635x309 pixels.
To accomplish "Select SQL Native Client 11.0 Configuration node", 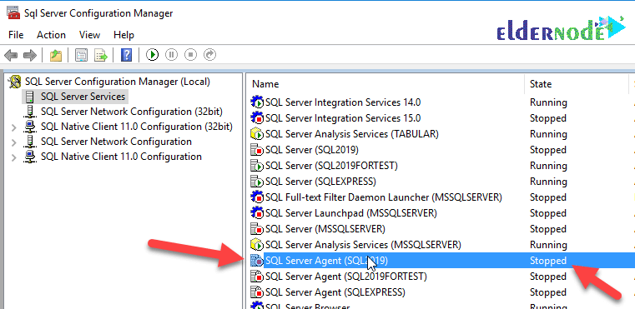I will [x=121, y=157].
